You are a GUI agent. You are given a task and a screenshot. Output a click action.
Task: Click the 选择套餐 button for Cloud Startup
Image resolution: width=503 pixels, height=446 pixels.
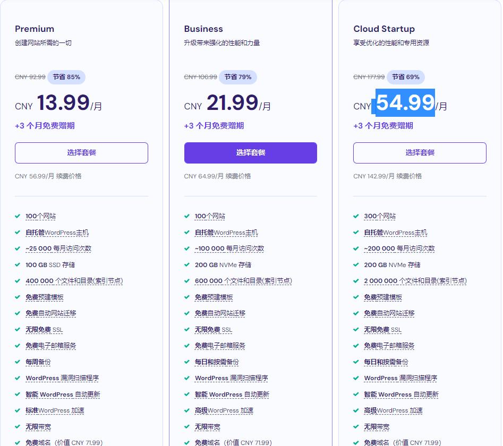pos(420,152)
